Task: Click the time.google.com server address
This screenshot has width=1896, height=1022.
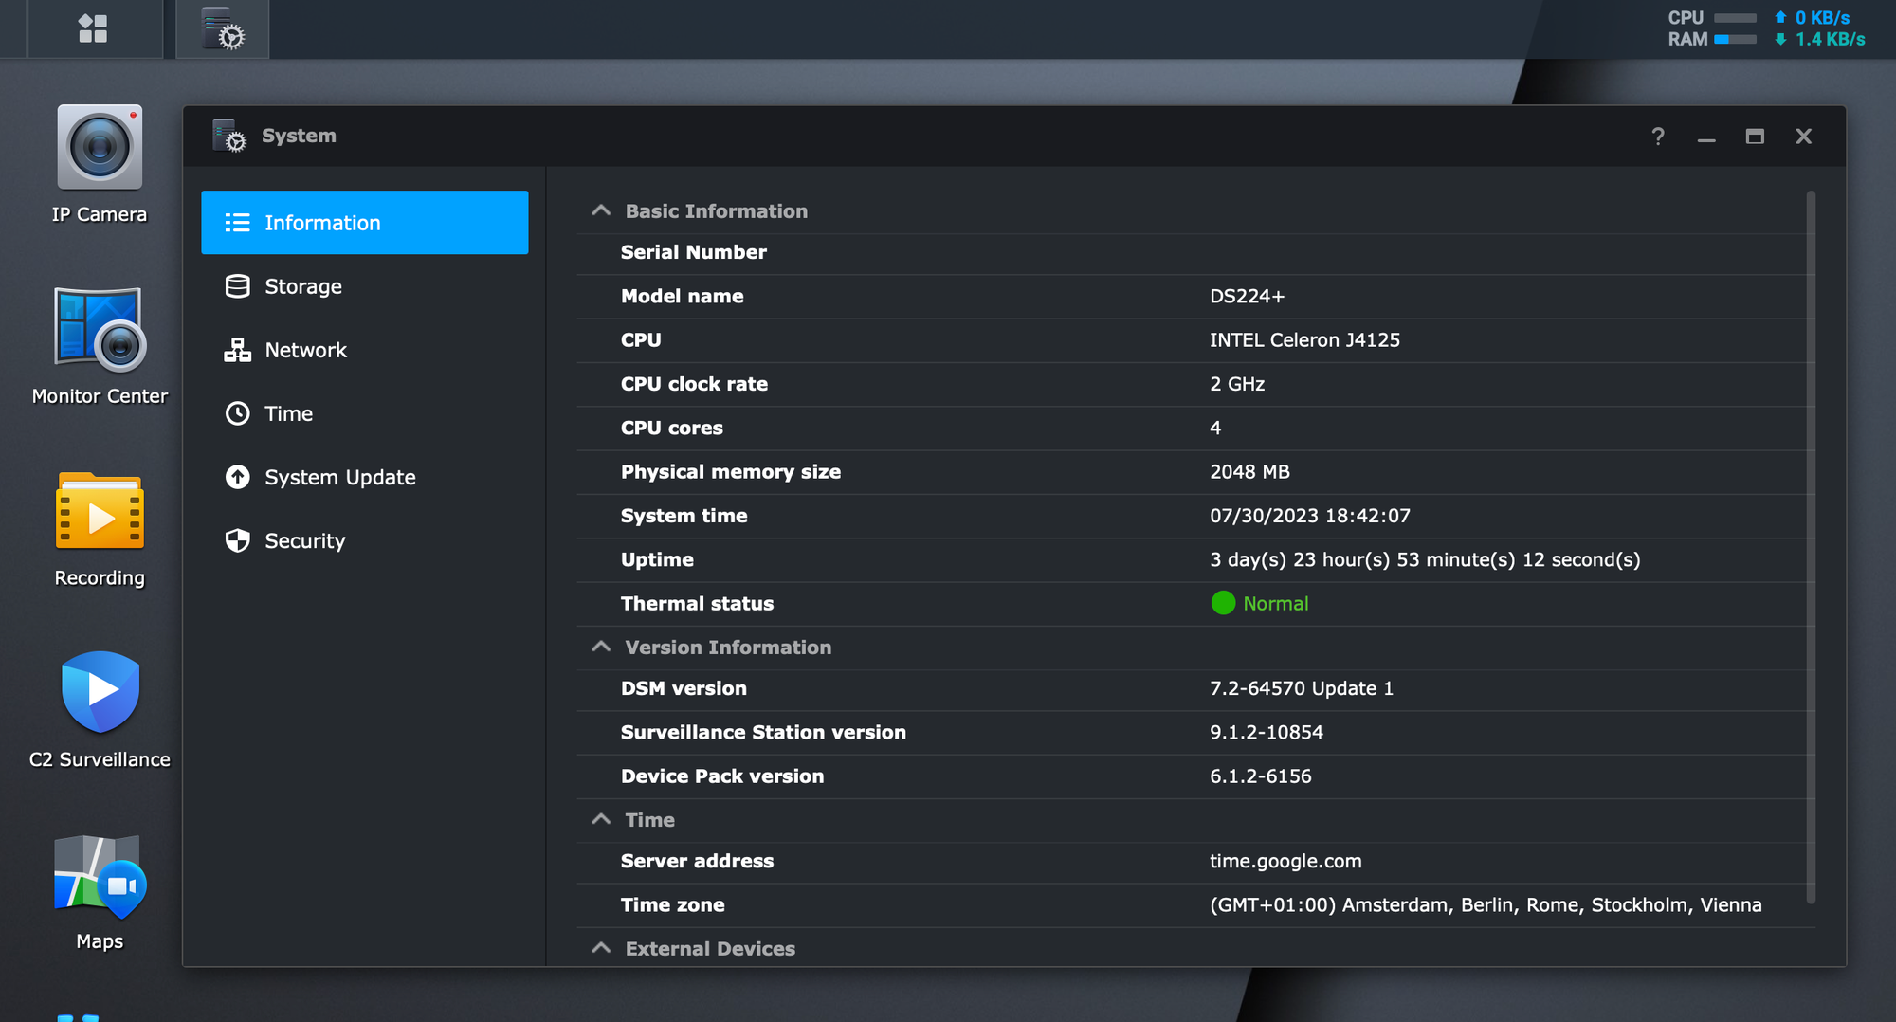Action: click(1285, 861)
